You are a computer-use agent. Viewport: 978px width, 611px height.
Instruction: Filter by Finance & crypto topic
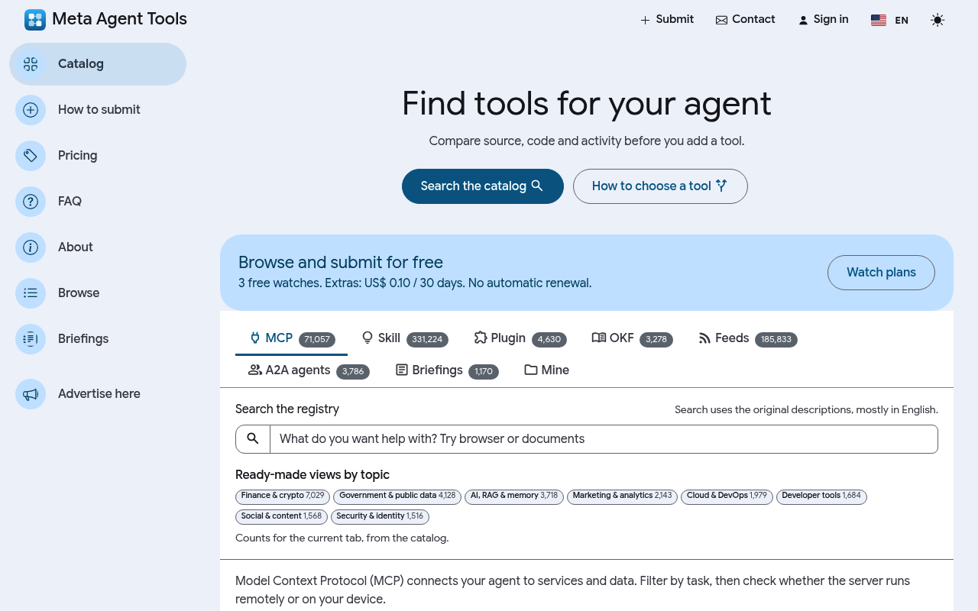[x=283, y=496]
